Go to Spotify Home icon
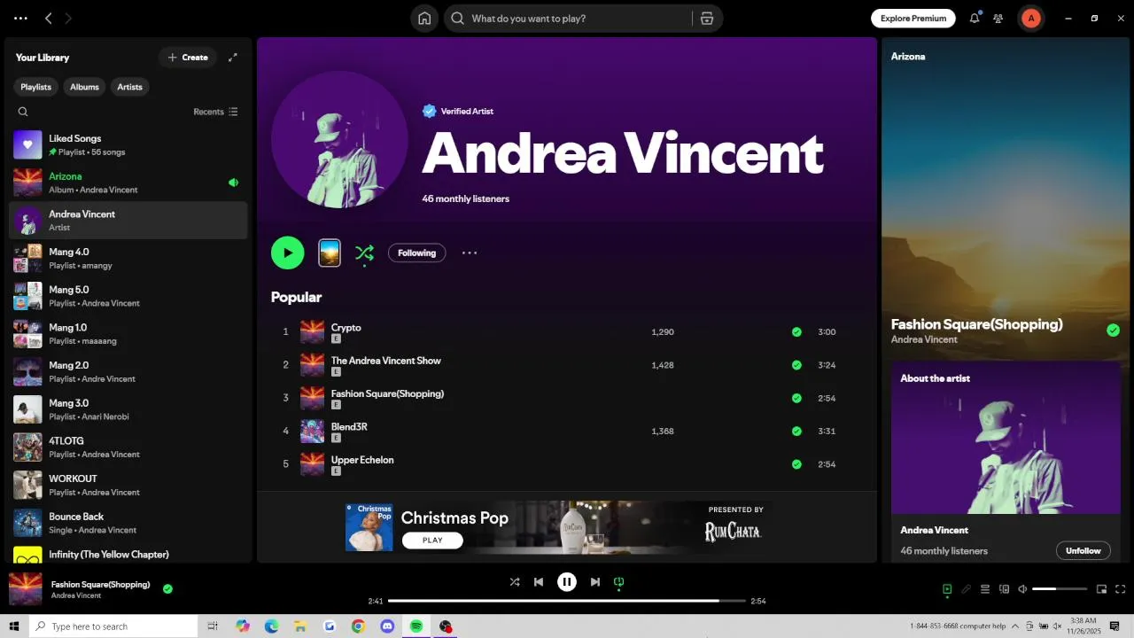Image resolution: width=1134 pixels, height=638 pixels. pyautogui.click(x=424, y=19)
